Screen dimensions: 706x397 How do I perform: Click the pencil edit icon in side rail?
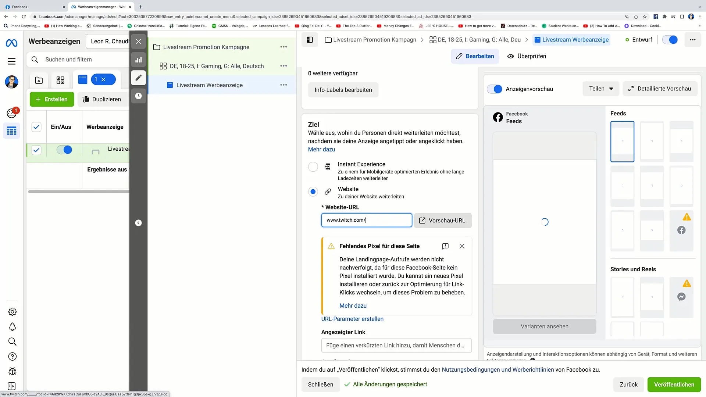click(138, 78)
